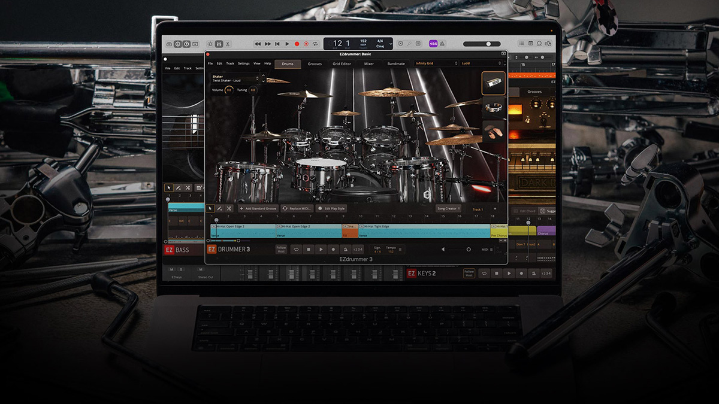Open EZdrummer Settings menu
This screenshot has height=404, width=719.
coord(244,63)
